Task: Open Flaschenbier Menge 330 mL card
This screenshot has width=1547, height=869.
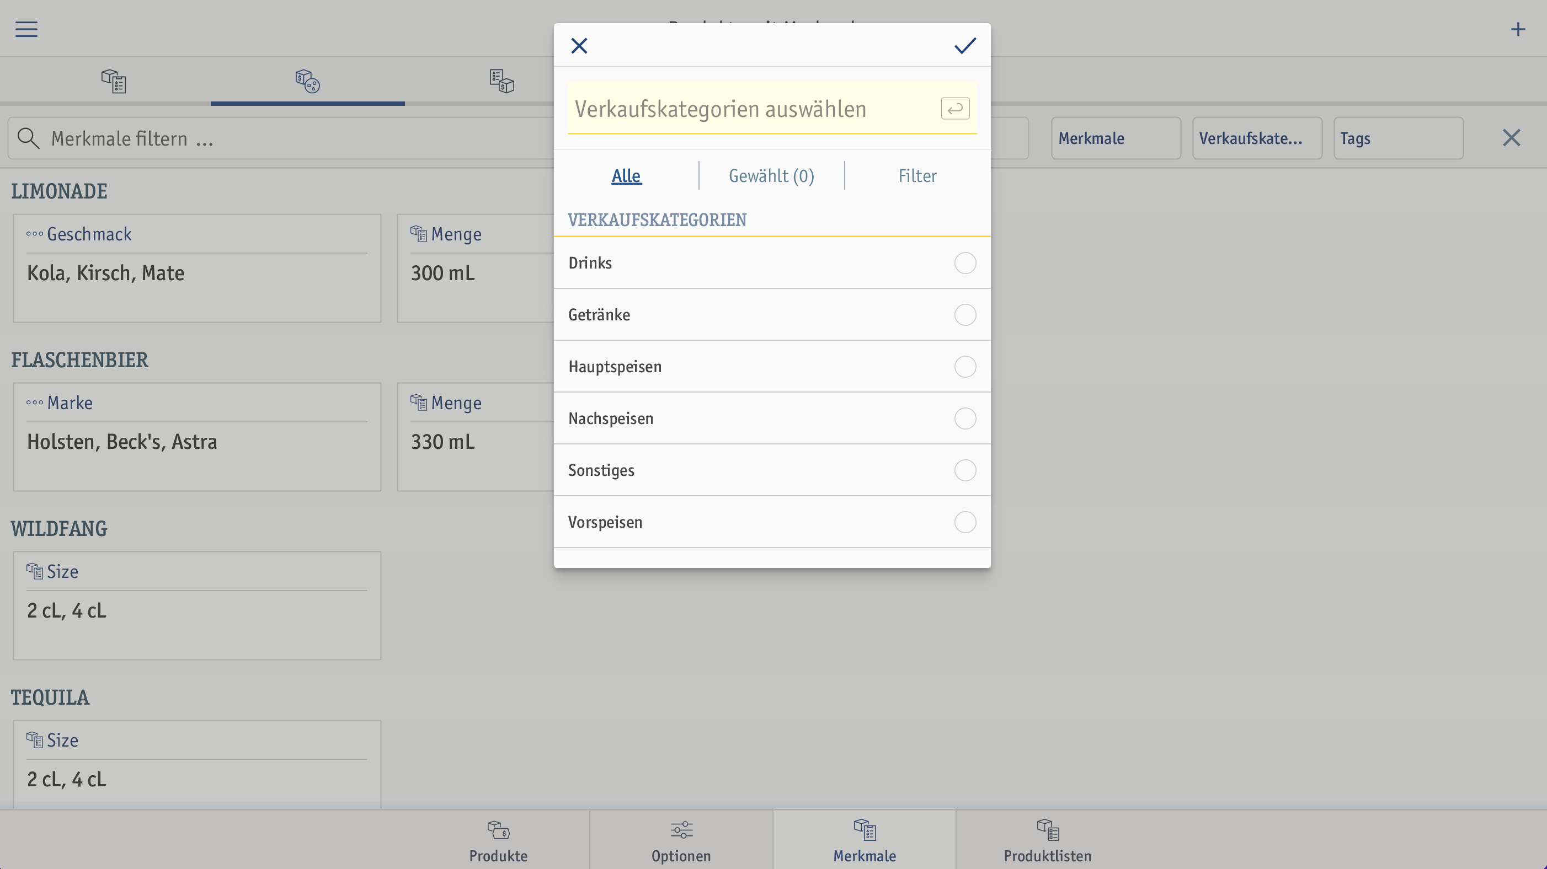Action: (x=476, y=437)
